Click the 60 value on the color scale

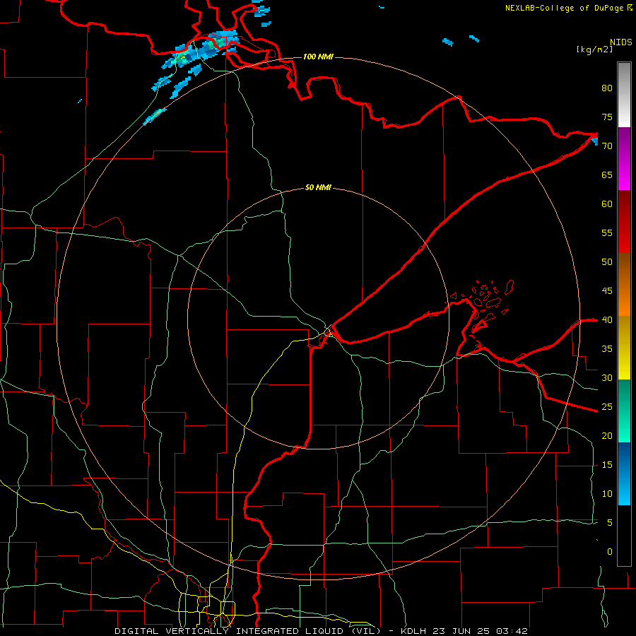[x=607, y=204]
